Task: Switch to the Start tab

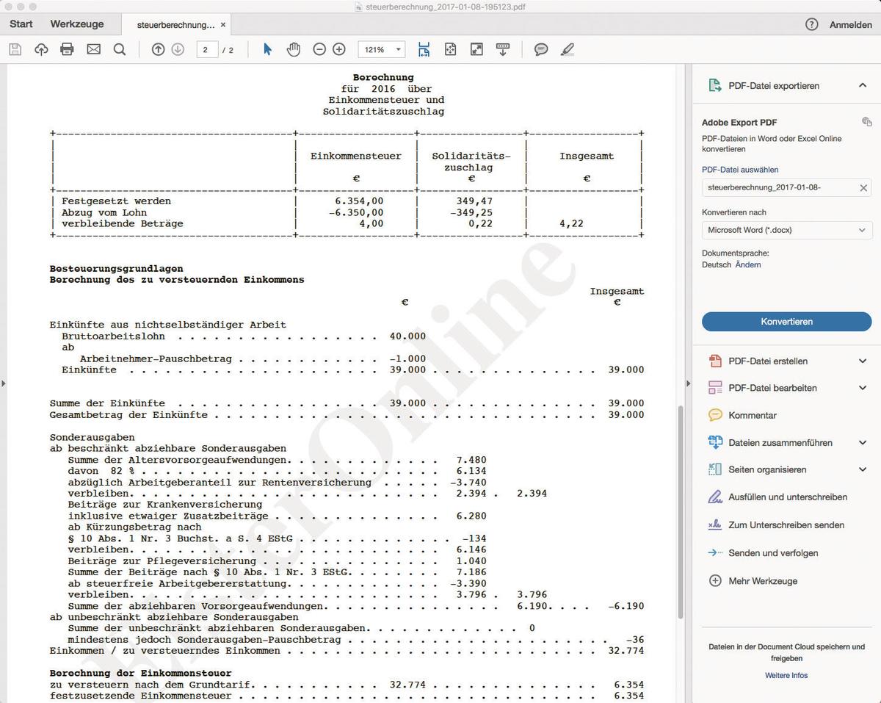Action: click(x=21, y=24)
